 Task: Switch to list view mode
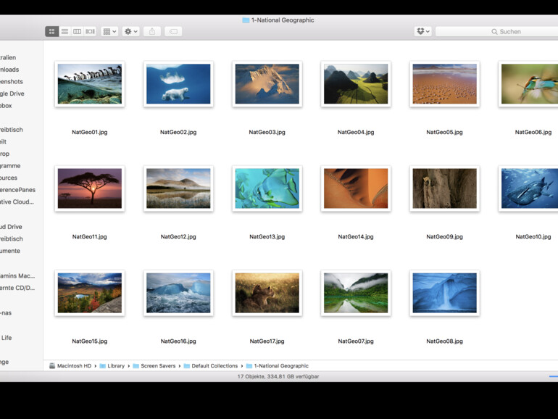pyautogui.click(x=64, y=32)
